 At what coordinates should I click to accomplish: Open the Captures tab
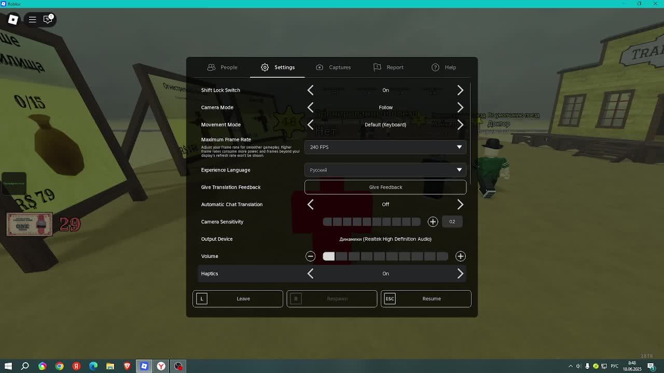click(x=333, y=67)
